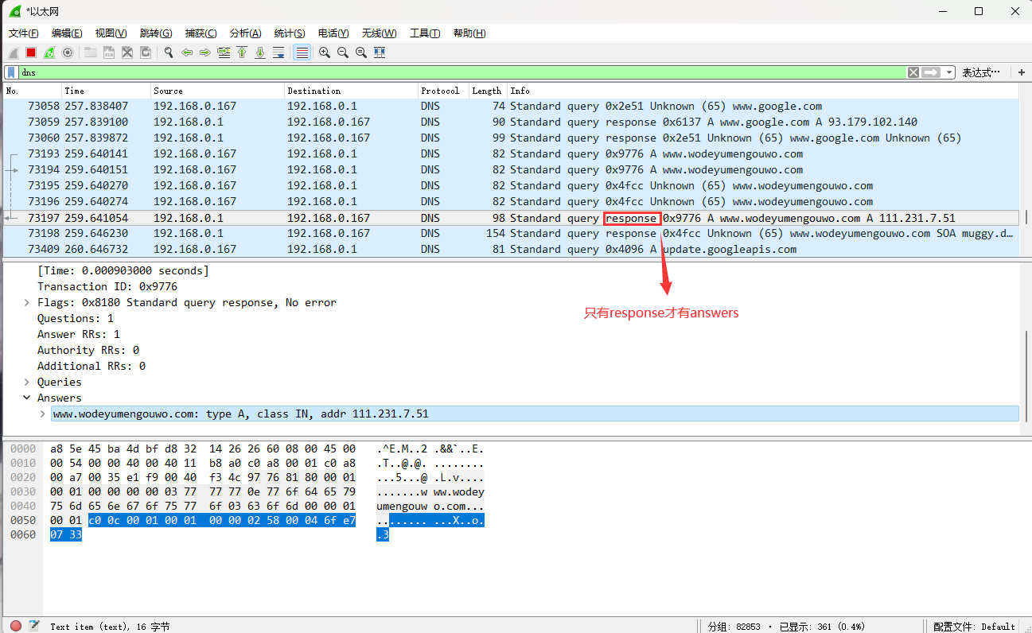Jump to the first packet
Viewport: 1032px width, 633px height.
pos(242,52)
